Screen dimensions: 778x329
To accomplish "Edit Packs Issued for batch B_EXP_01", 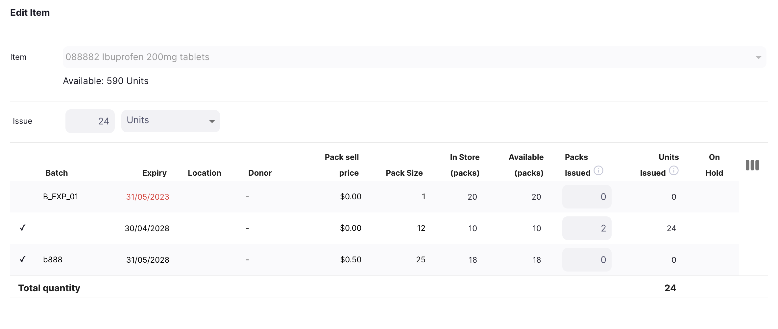I will (587, 197).
